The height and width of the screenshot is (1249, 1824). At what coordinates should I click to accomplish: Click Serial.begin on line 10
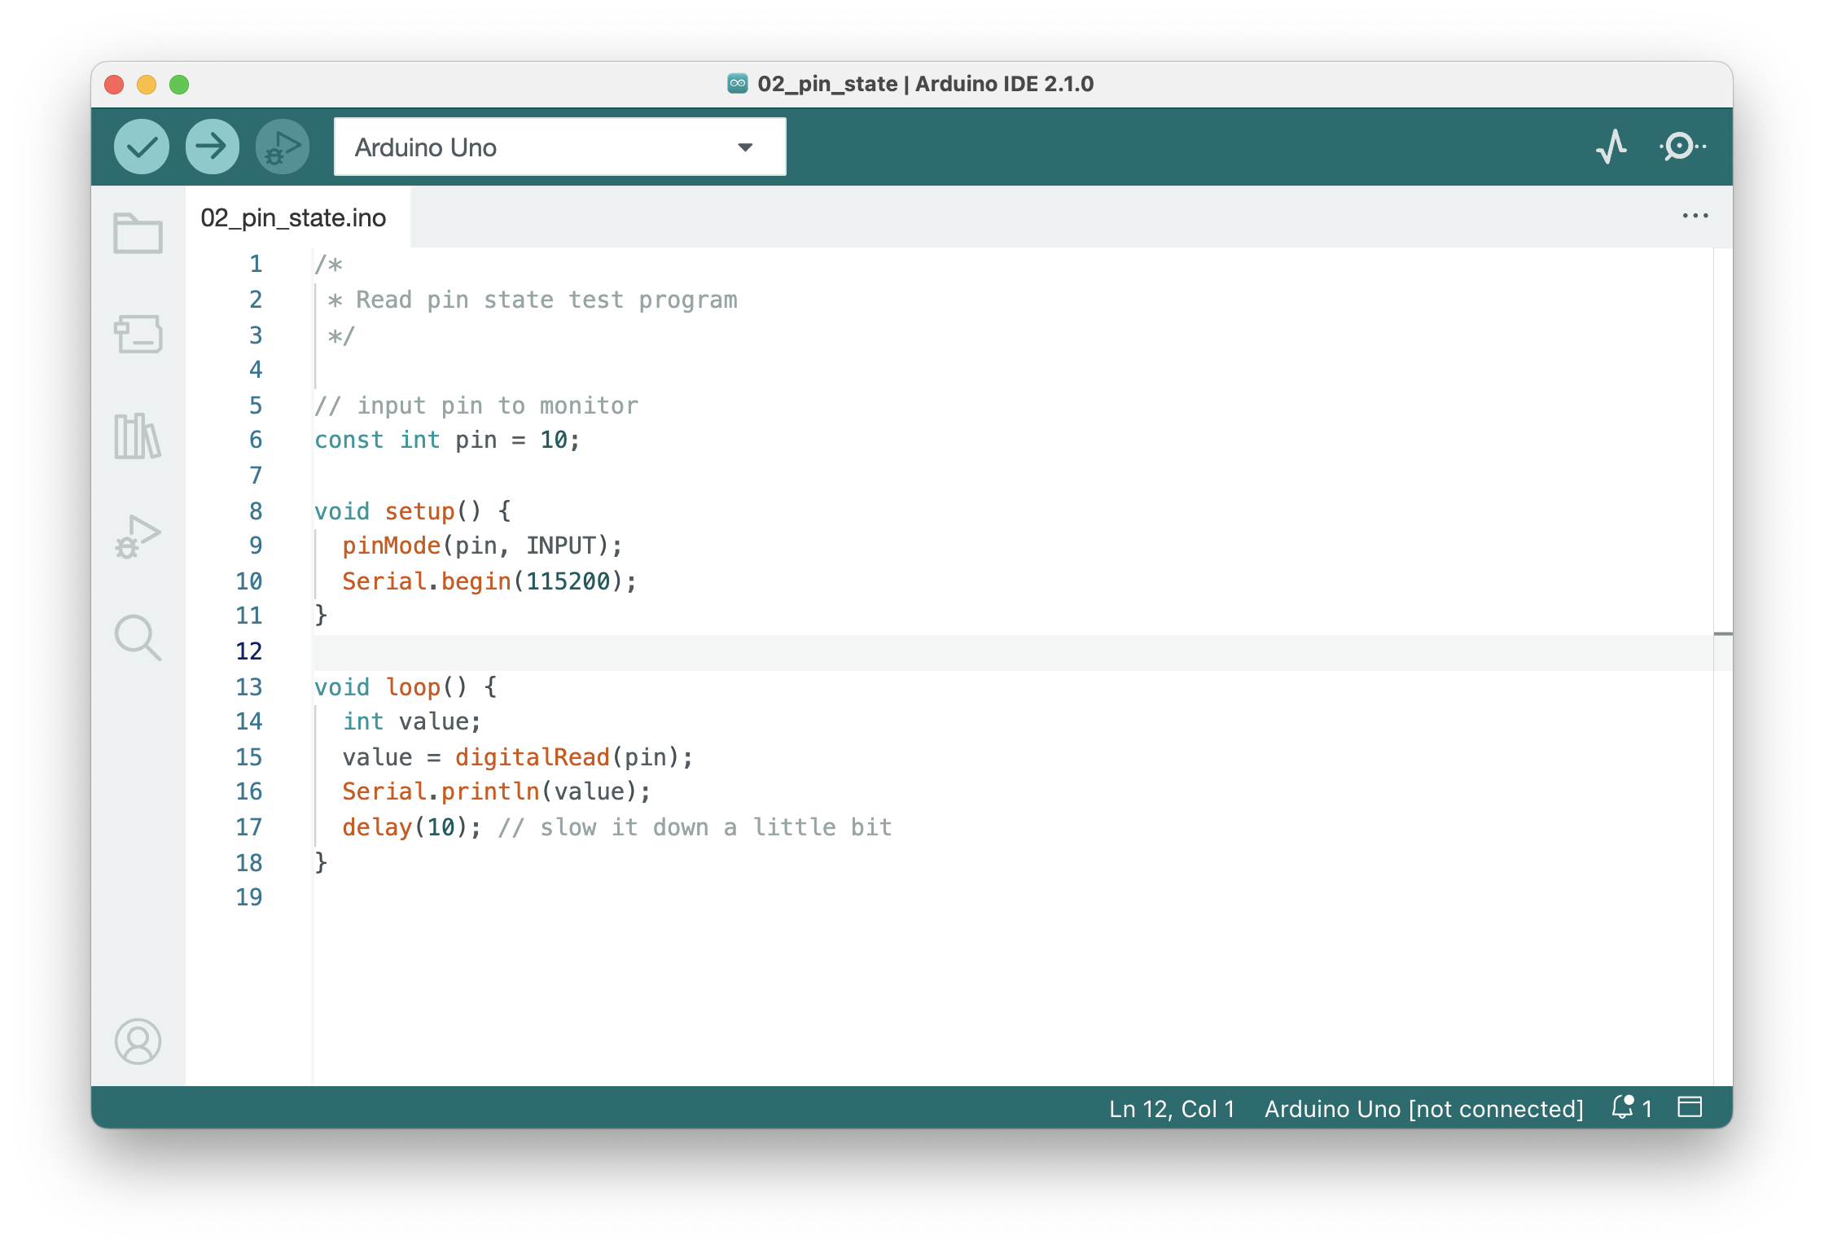(x=426, y=581)
